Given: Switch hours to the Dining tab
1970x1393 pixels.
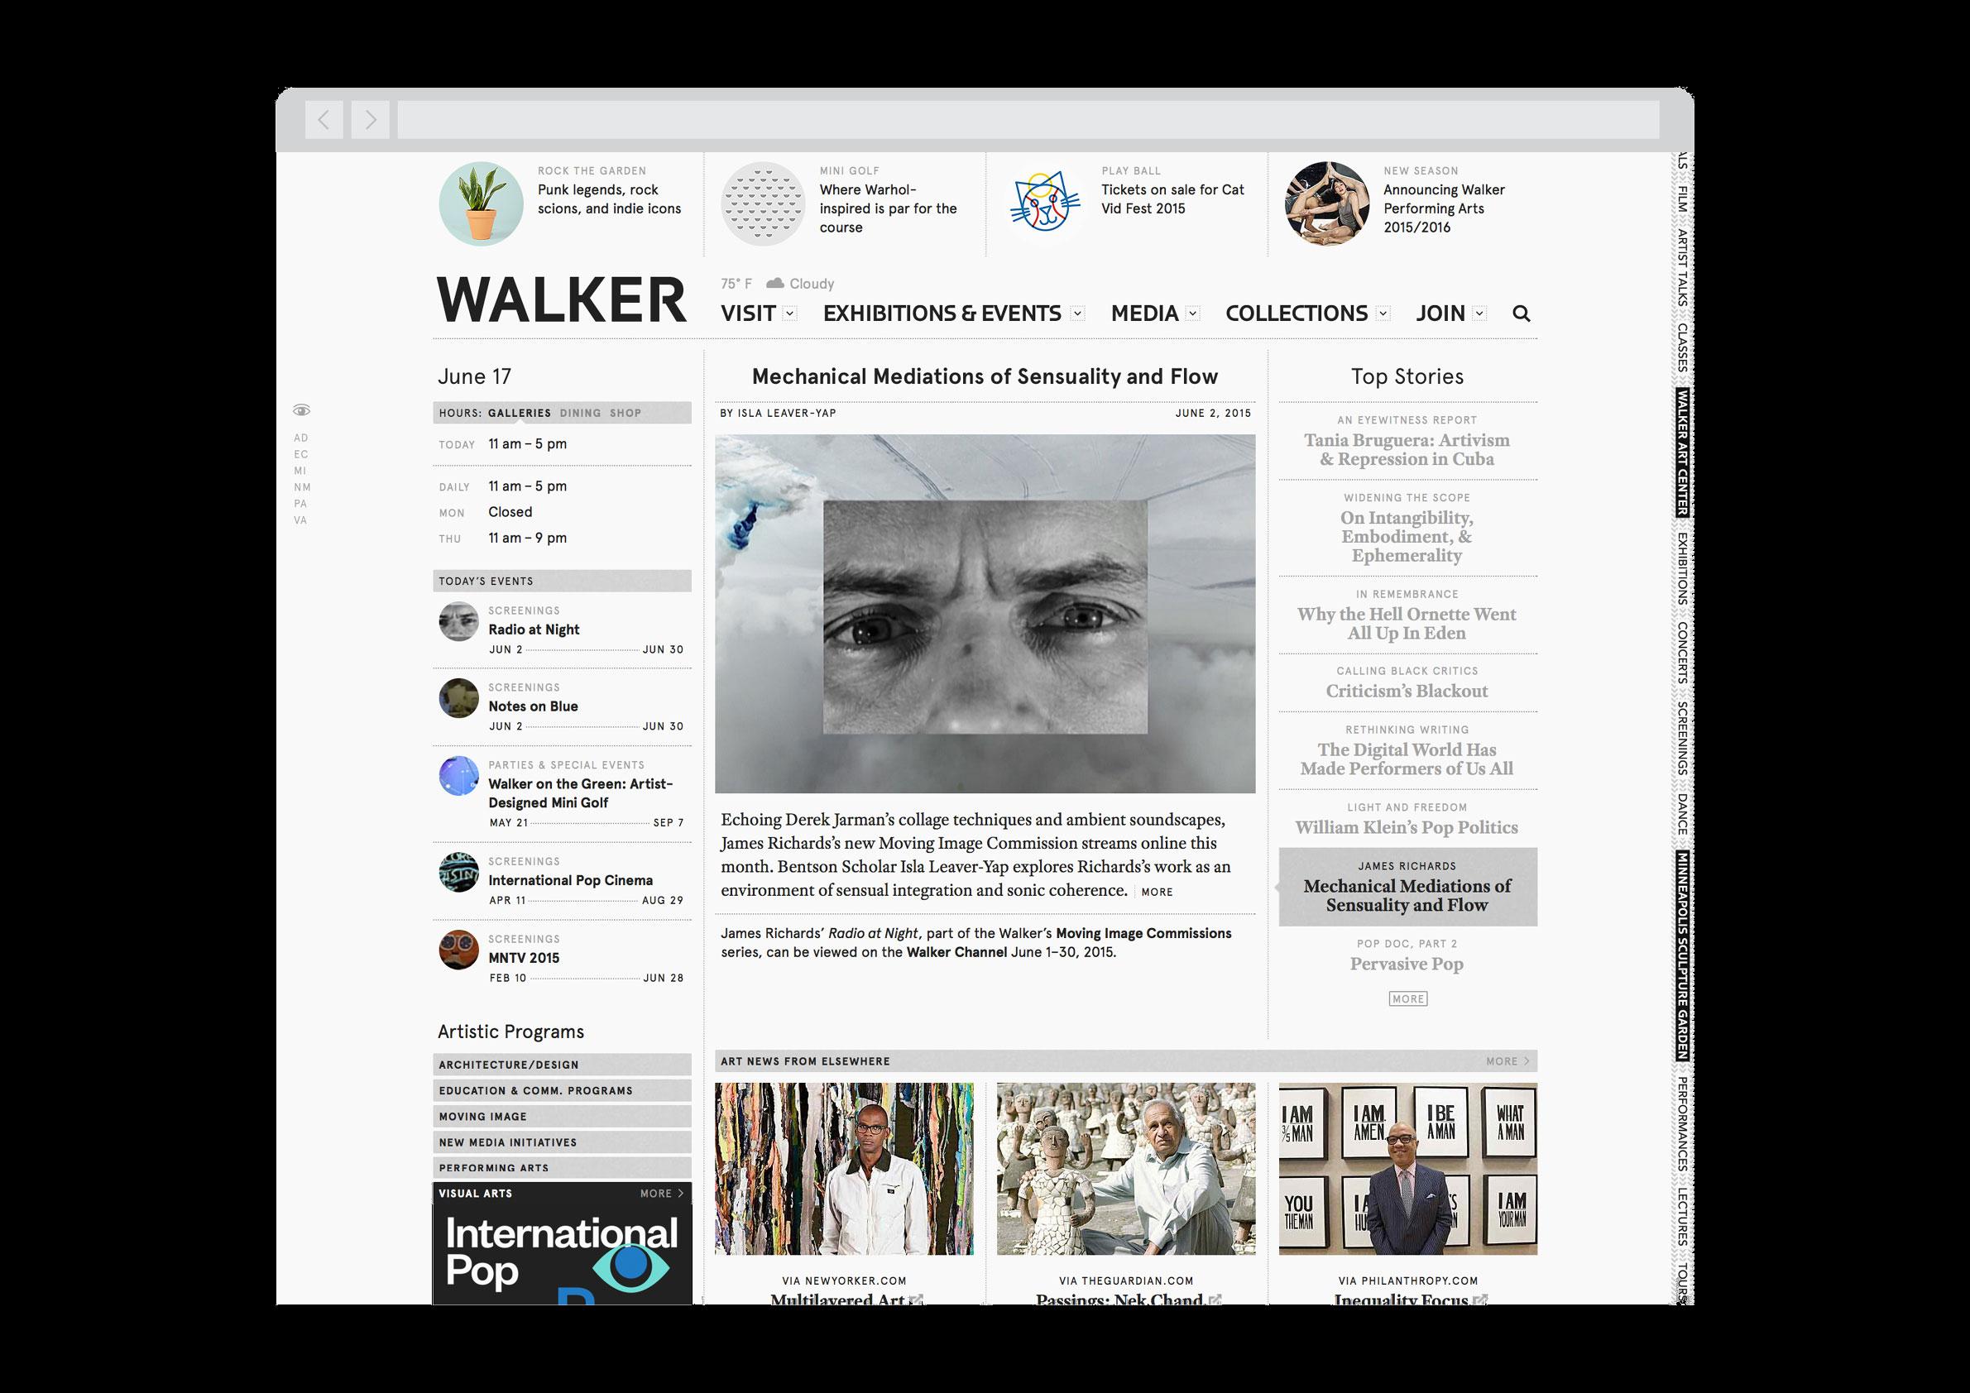Looking at the screenshot, I should 580,414.
